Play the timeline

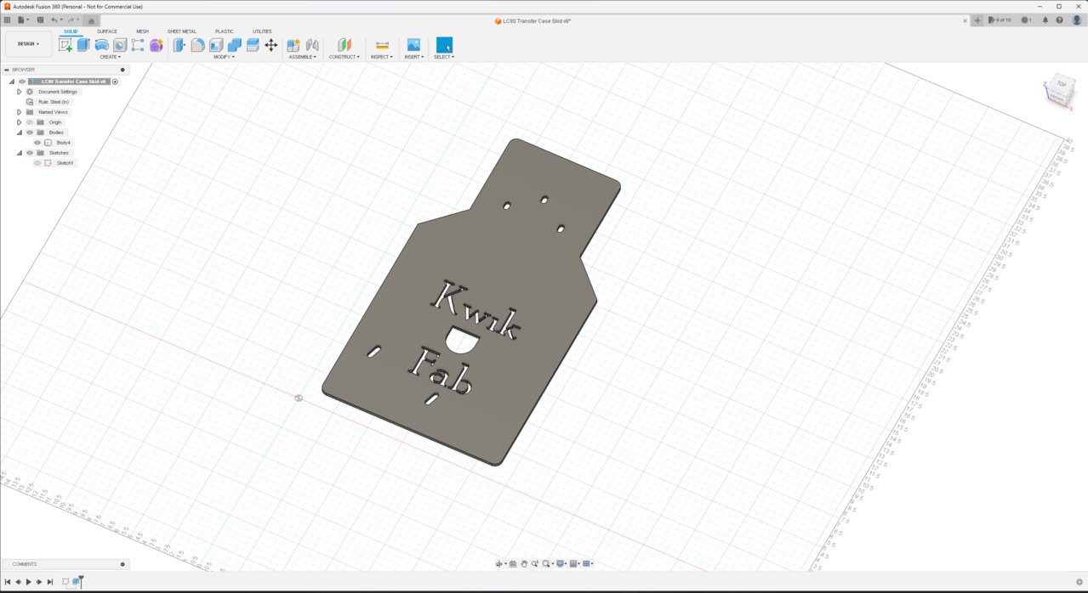(x=28, y=582)
